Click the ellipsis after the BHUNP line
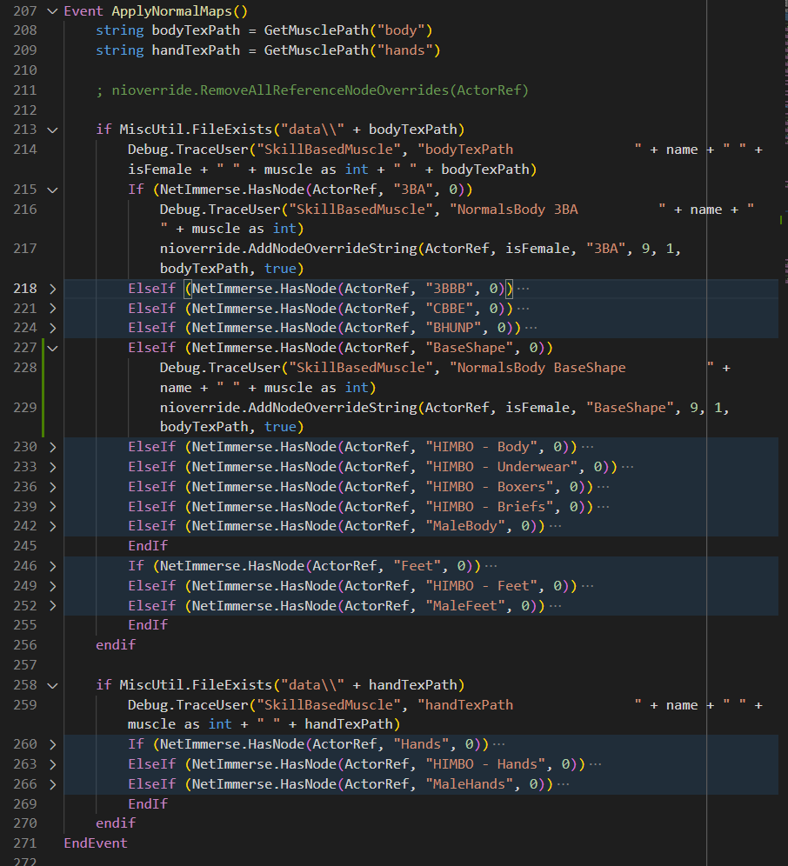This screenshot has width=788, height=866. pyautogui.click(x=531, y=328)
